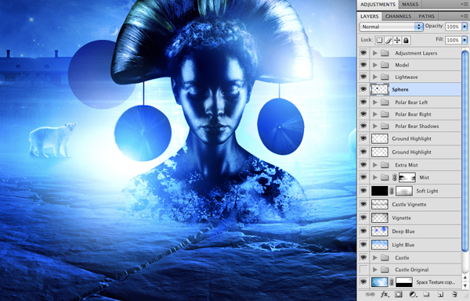Click the Extra Mist folder icon

385,165
